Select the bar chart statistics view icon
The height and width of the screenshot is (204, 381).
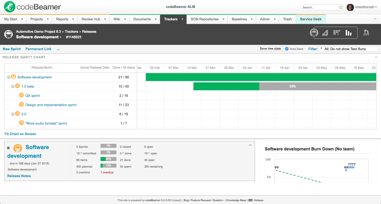[x=348, y=33]
